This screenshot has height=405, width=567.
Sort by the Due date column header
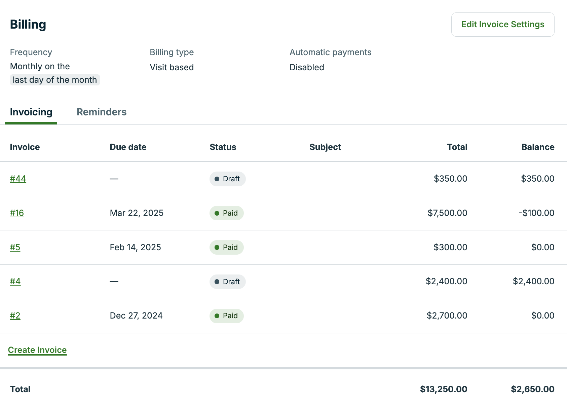pyautogui.click(x=128, y=147)
